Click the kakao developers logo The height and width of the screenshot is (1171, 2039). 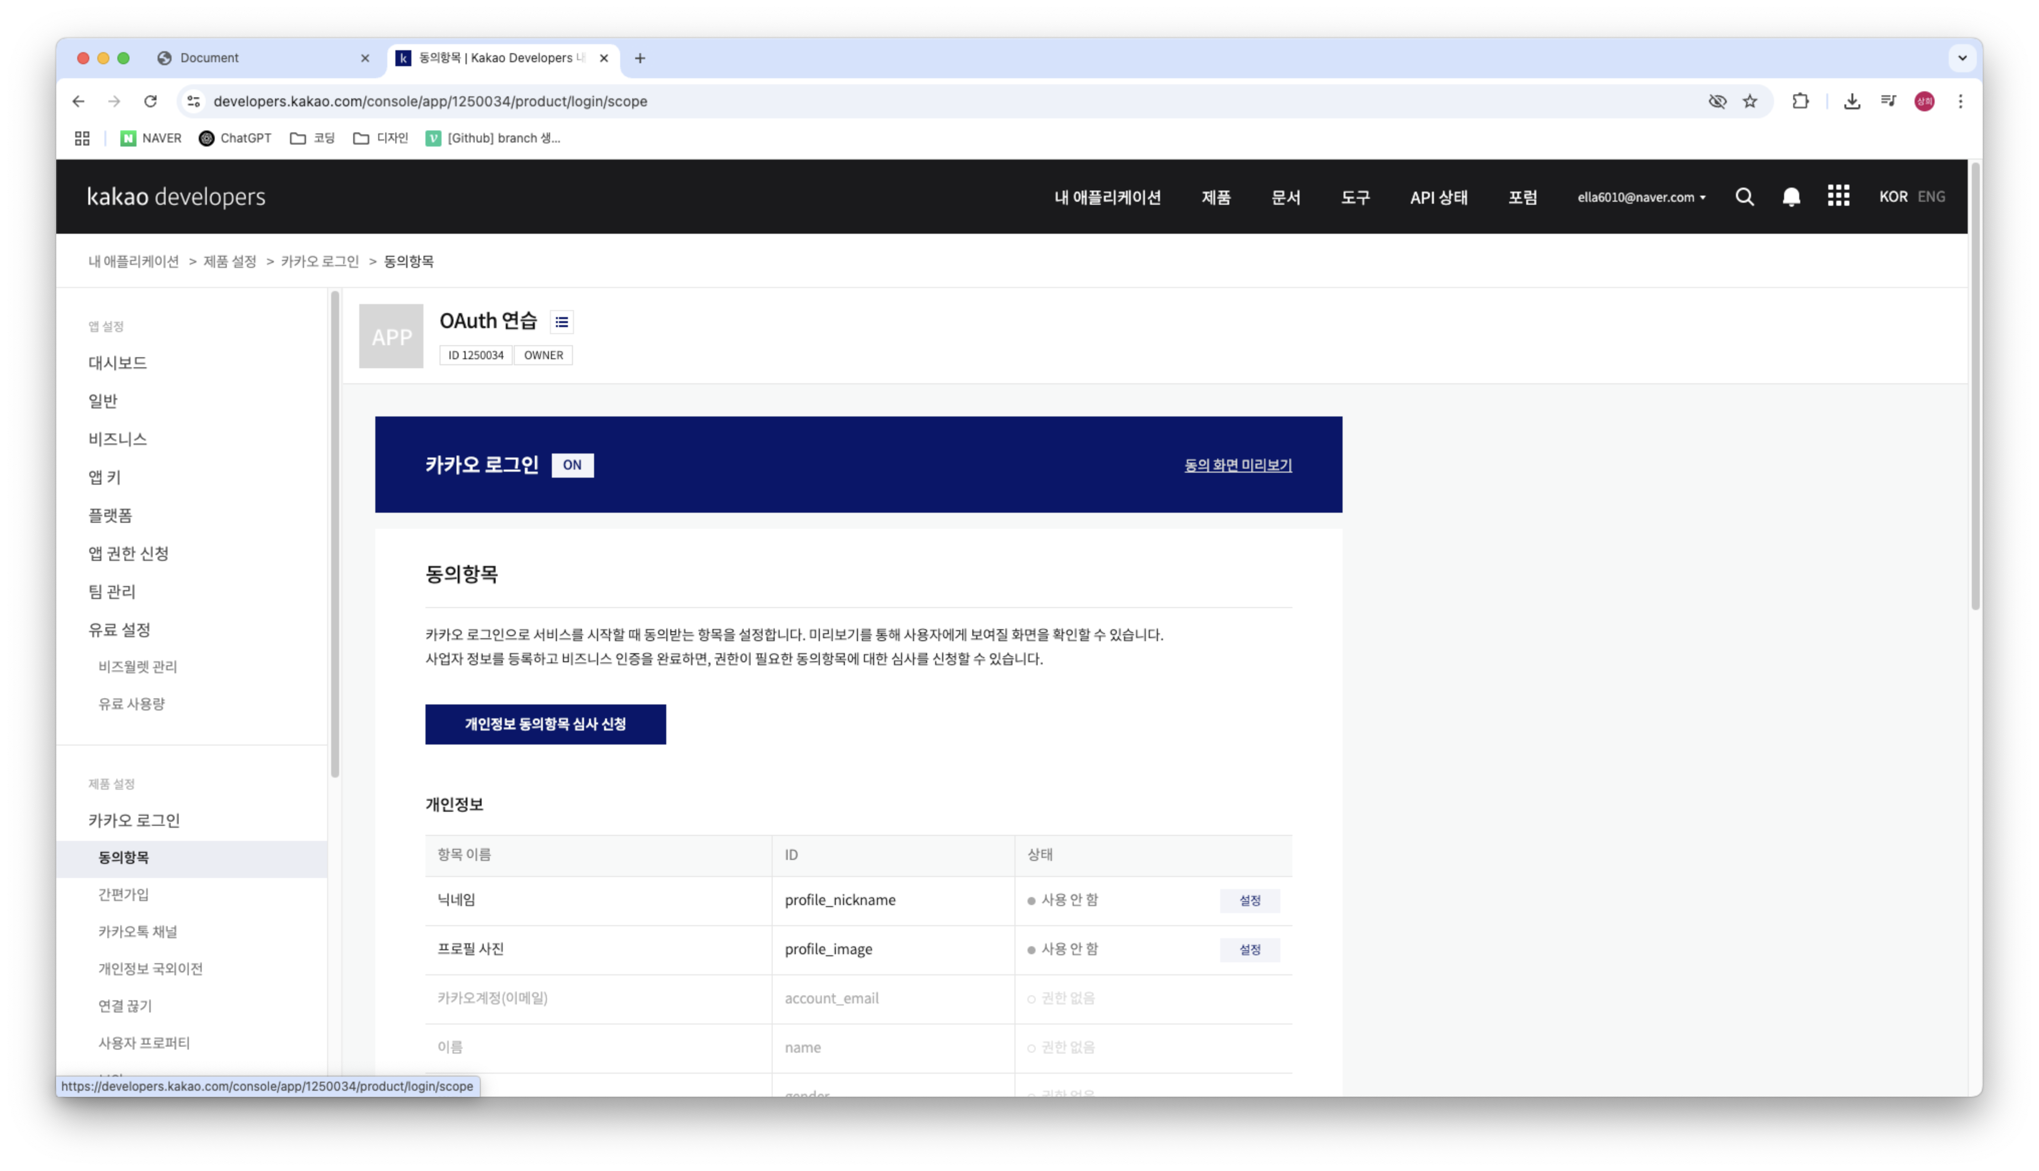point(176,196)
